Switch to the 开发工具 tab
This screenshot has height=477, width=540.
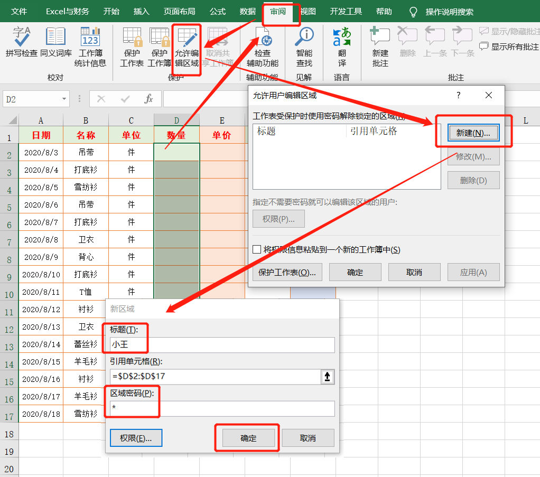[346, 12]
